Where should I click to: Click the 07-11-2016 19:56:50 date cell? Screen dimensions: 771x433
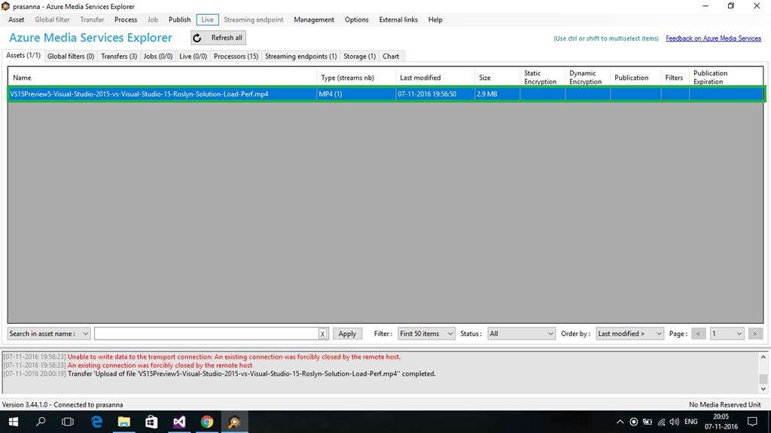point(435,94)
